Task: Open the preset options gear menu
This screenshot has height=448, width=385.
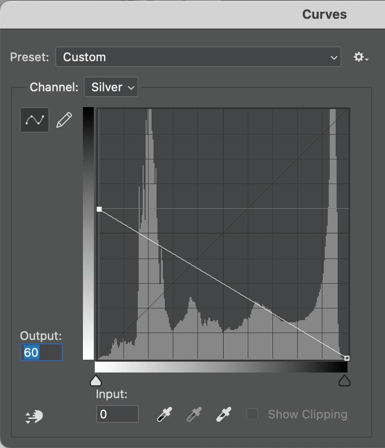Action: coord(361,57)
